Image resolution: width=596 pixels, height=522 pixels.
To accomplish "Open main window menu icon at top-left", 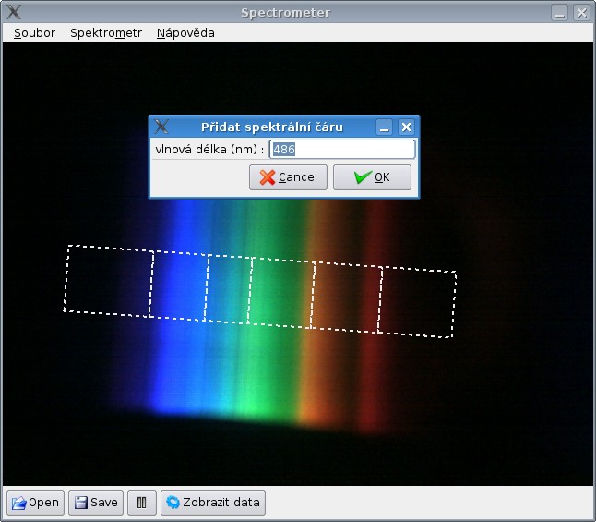I will click(13, 13).
